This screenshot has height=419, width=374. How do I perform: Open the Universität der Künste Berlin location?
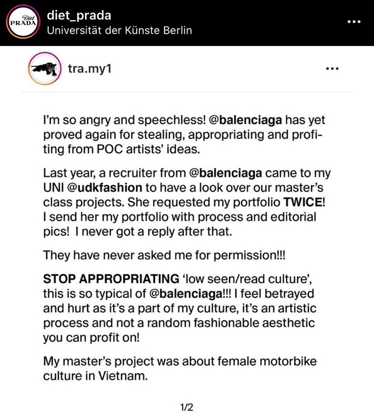tap(119, 30)
